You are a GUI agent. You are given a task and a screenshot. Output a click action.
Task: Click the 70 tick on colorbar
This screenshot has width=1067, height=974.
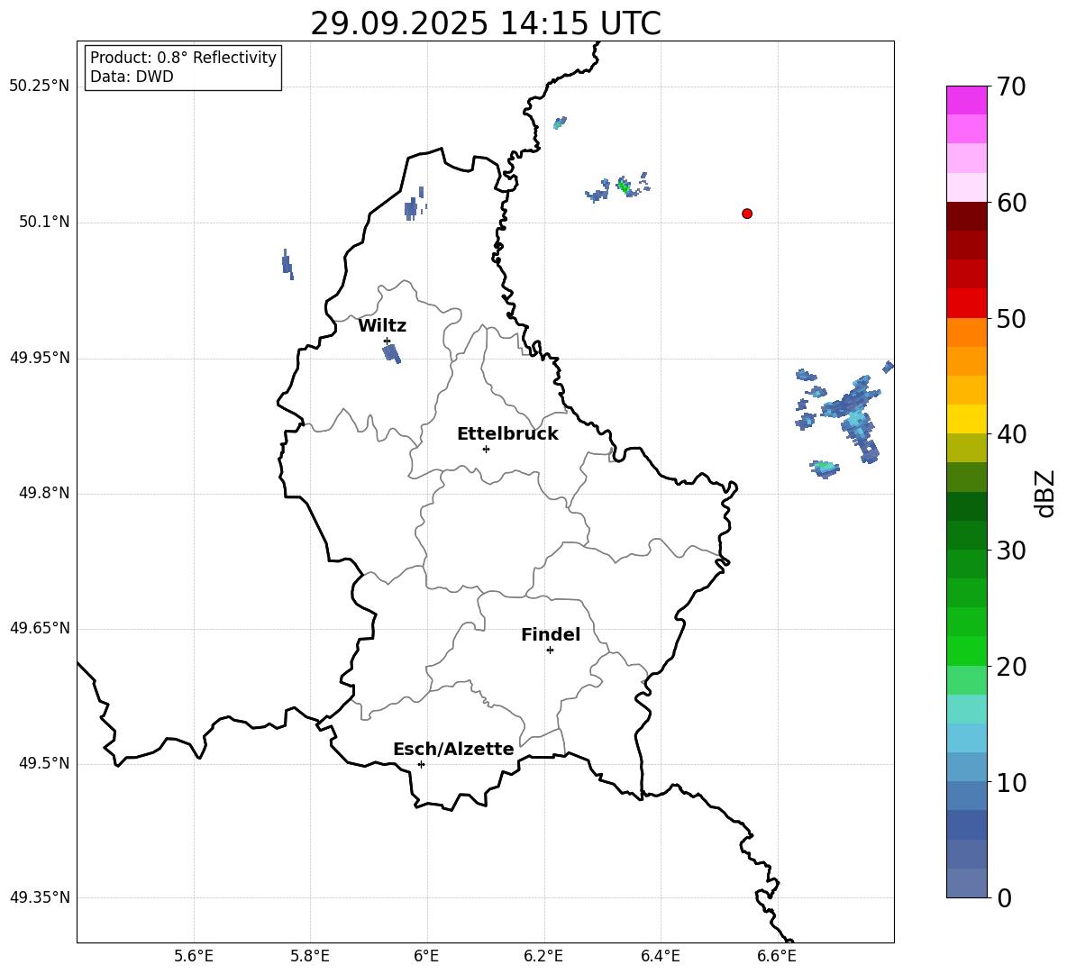(x=1011, y=86)
